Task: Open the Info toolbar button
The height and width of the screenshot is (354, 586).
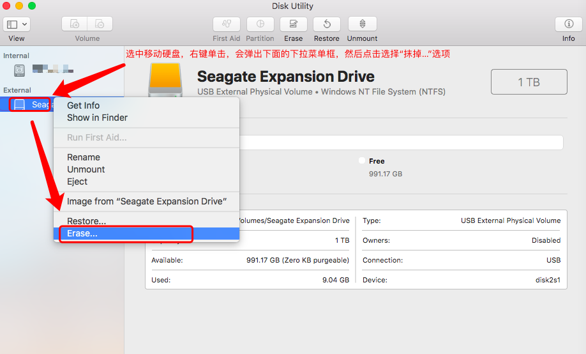Action: click(x=569, y=24)
